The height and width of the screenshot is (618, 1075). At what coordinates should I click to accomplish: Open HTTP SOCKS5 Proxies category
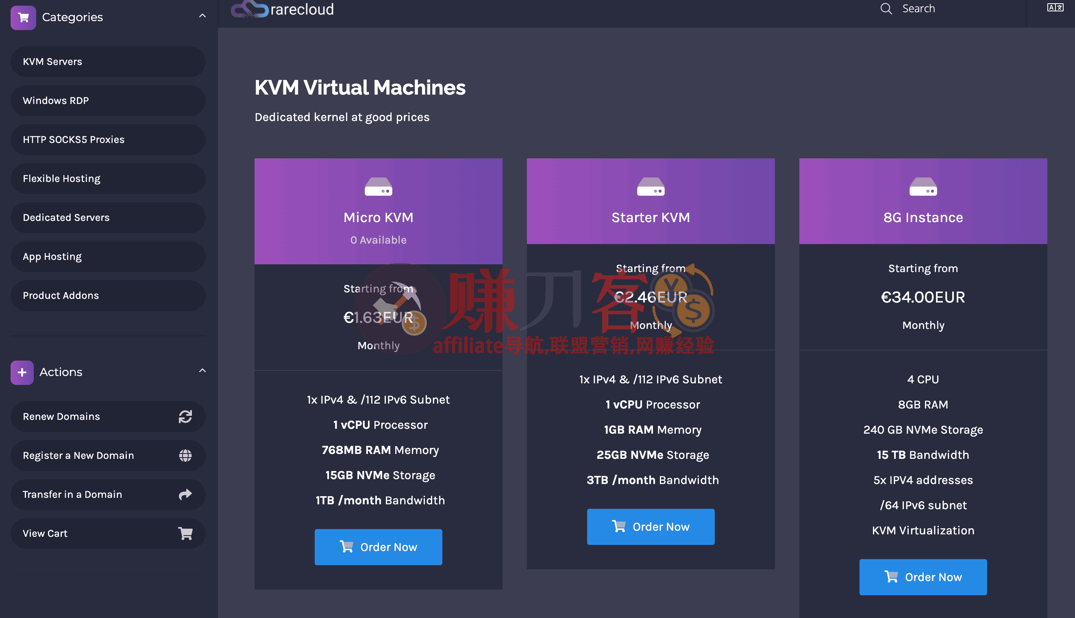click(x=108, y=140)
